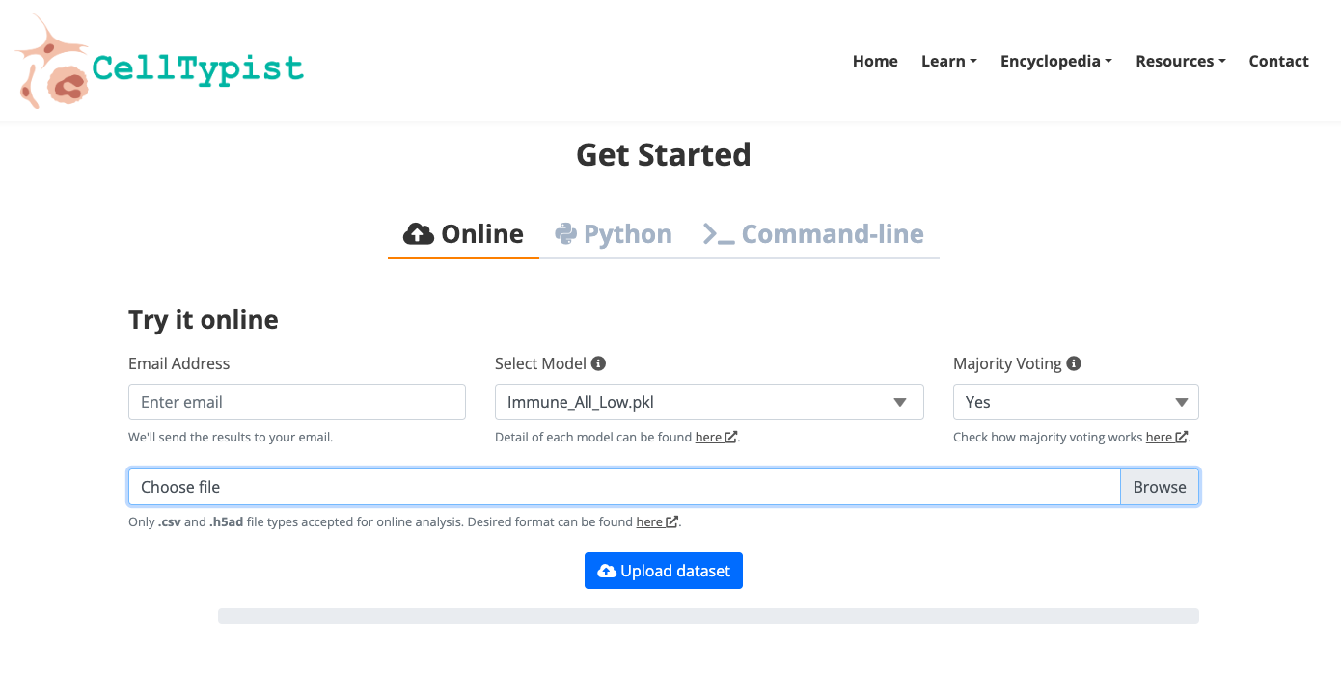Click the Enter email input field
The width and height of the screenshot is (1341, 695).
[296, 402]
